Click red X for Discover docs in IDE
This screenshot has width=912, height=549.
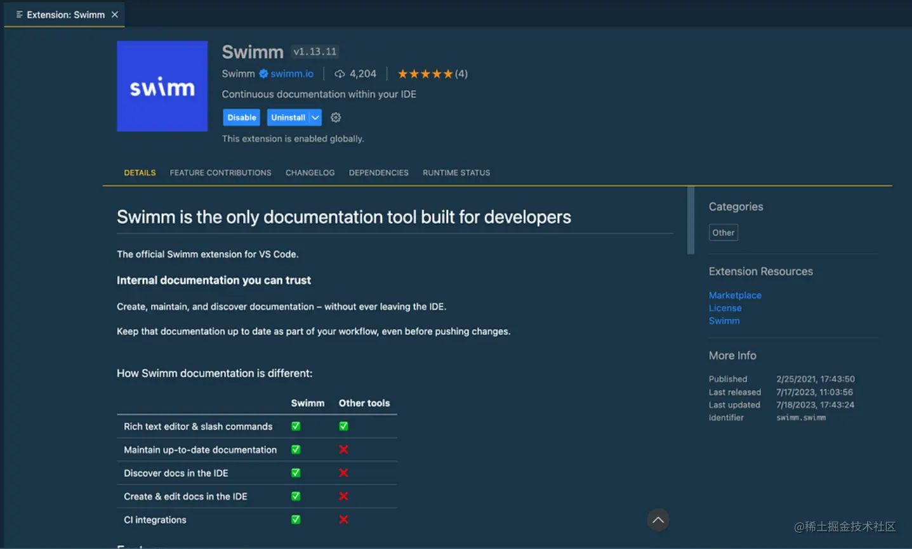coord(343,473)
